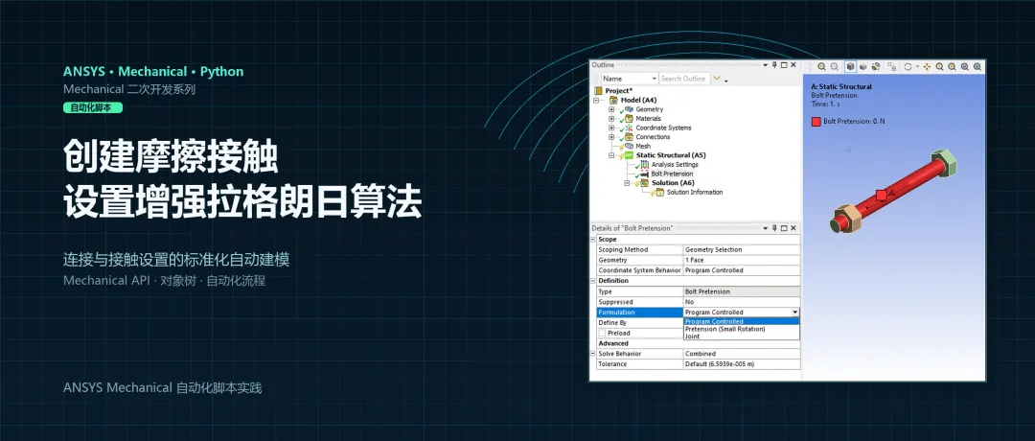Pin the Details of Bolt Pretension panel
Viewport: 1035px width, 441px height.
pyautogui.click(x=775, y=228)
